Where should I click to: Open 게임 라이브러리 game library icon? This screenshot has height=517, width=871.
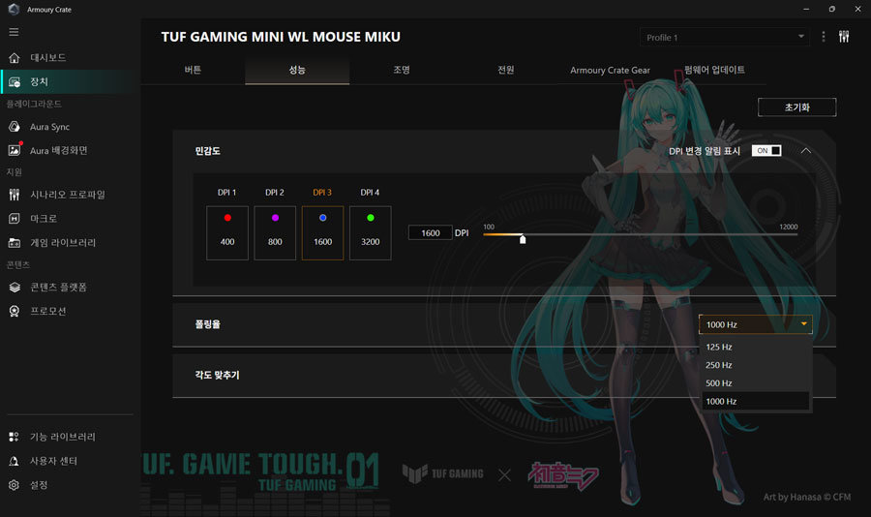coord(15,243)
